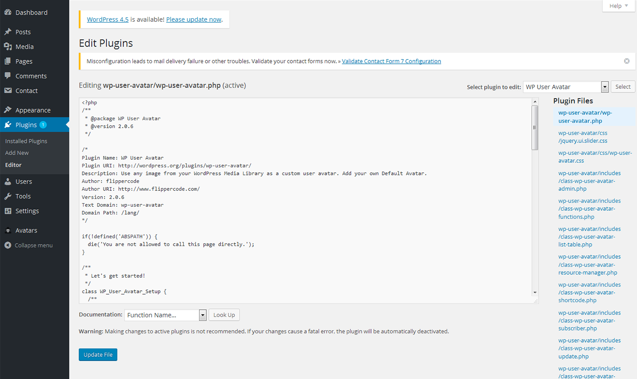This screenshot has width=637, height=379.
Task: Click the Posts pushpin icon
Action: click(8, 32)
